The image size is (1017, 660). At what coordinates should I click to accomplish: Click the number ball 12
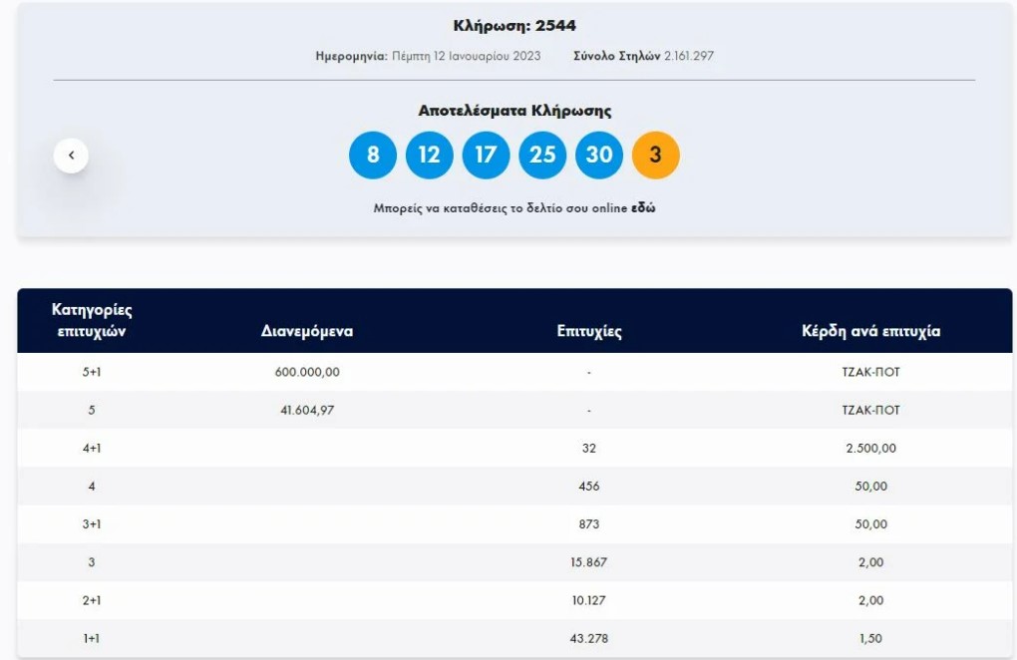point(430,155)
